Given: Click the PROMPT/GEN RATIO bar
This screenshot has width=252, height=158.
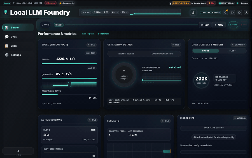Looking at the screenshot, I should (69, 95).
